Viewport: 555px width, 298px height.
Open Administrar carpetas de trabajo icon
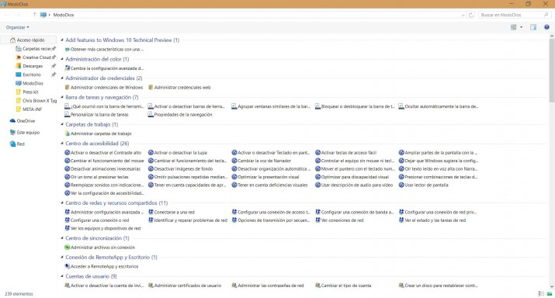pyautogui.click(x=68, y=133)
